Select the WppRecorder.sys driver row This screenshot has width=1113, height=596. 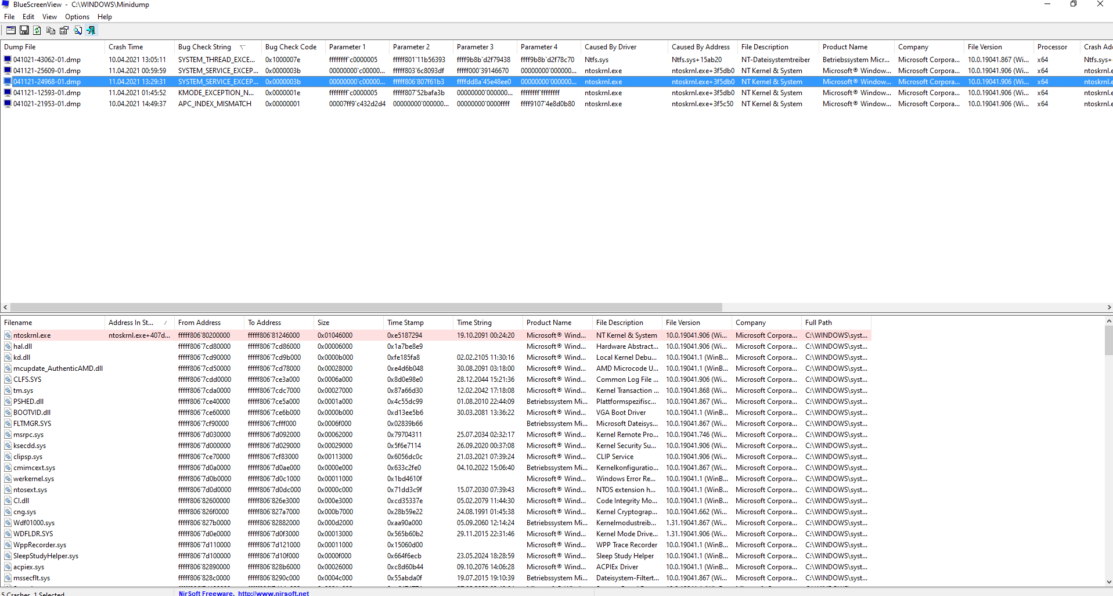click(435, 545)
